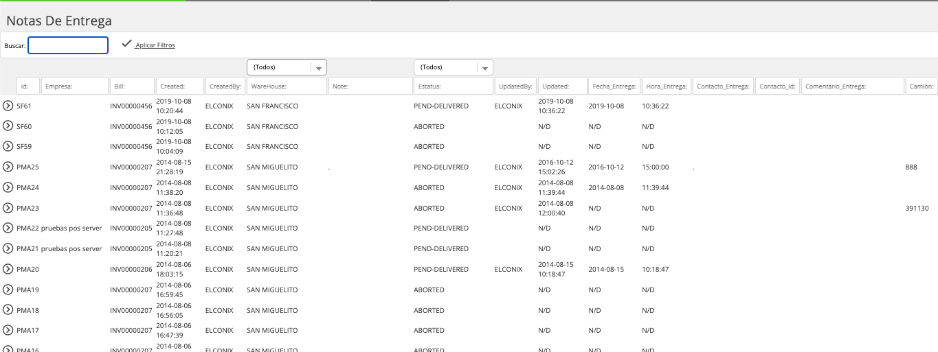
Task: Click ELCONIX creator in row PMA18
Action: (x=219, y=310)
